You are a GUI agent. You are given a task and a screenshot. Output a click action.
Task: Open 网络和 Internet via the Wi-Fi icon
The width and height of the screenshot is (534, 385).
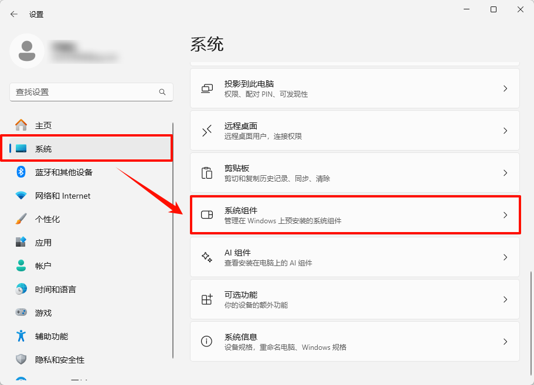click(x=20, y=195)
